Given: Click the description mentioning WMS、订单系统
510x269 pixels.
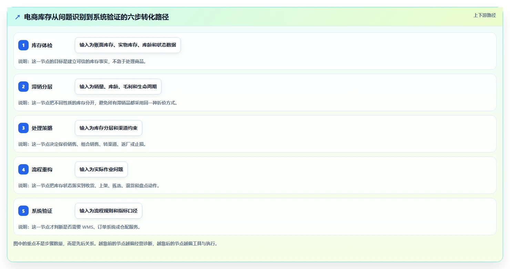Looking at the screenshot, I should pos(79,227).
